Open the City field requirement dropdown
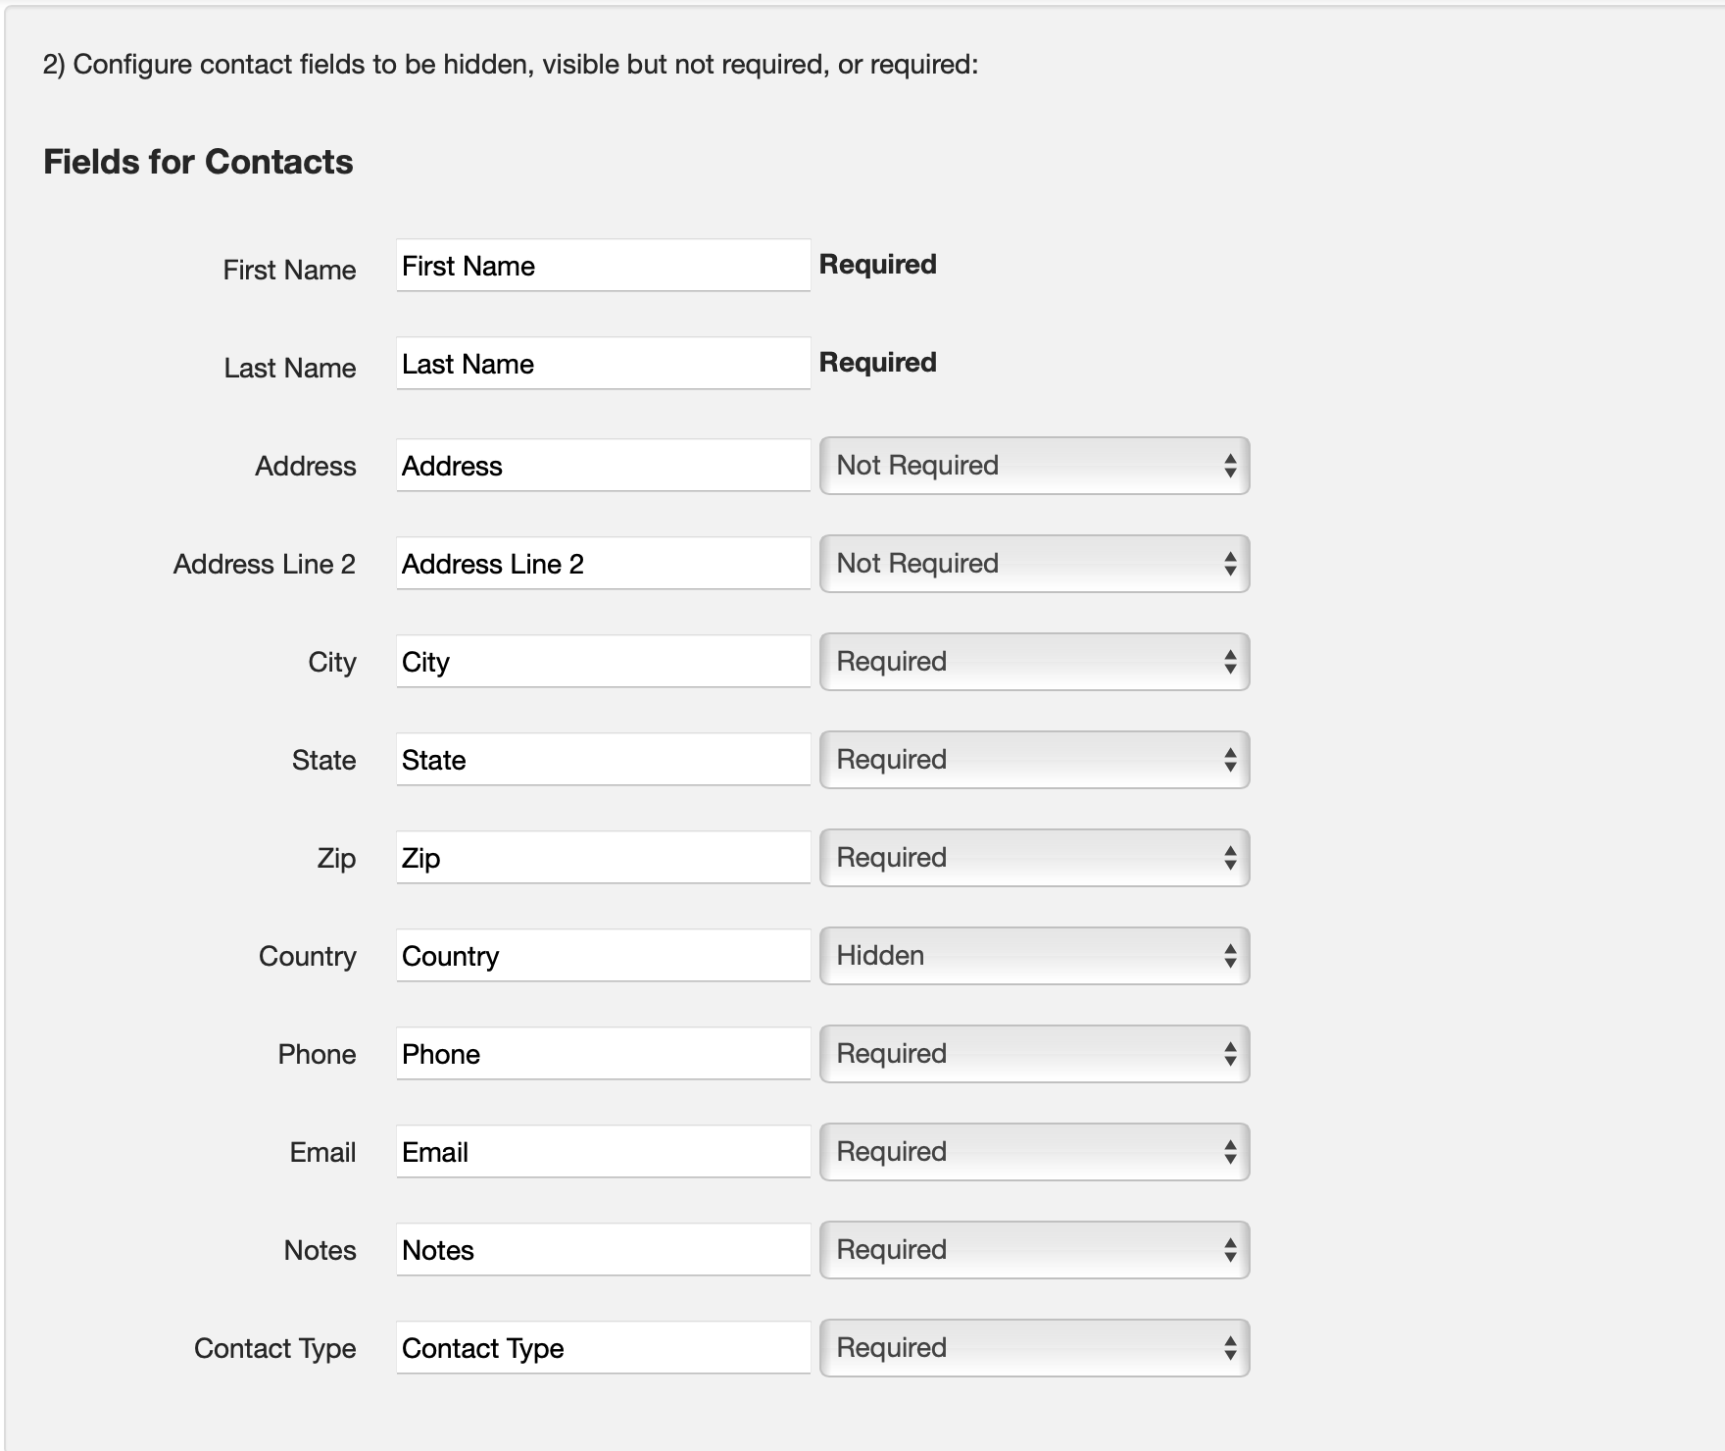The height and width of the screenshot is (1451, 1725). point(1034,662)
